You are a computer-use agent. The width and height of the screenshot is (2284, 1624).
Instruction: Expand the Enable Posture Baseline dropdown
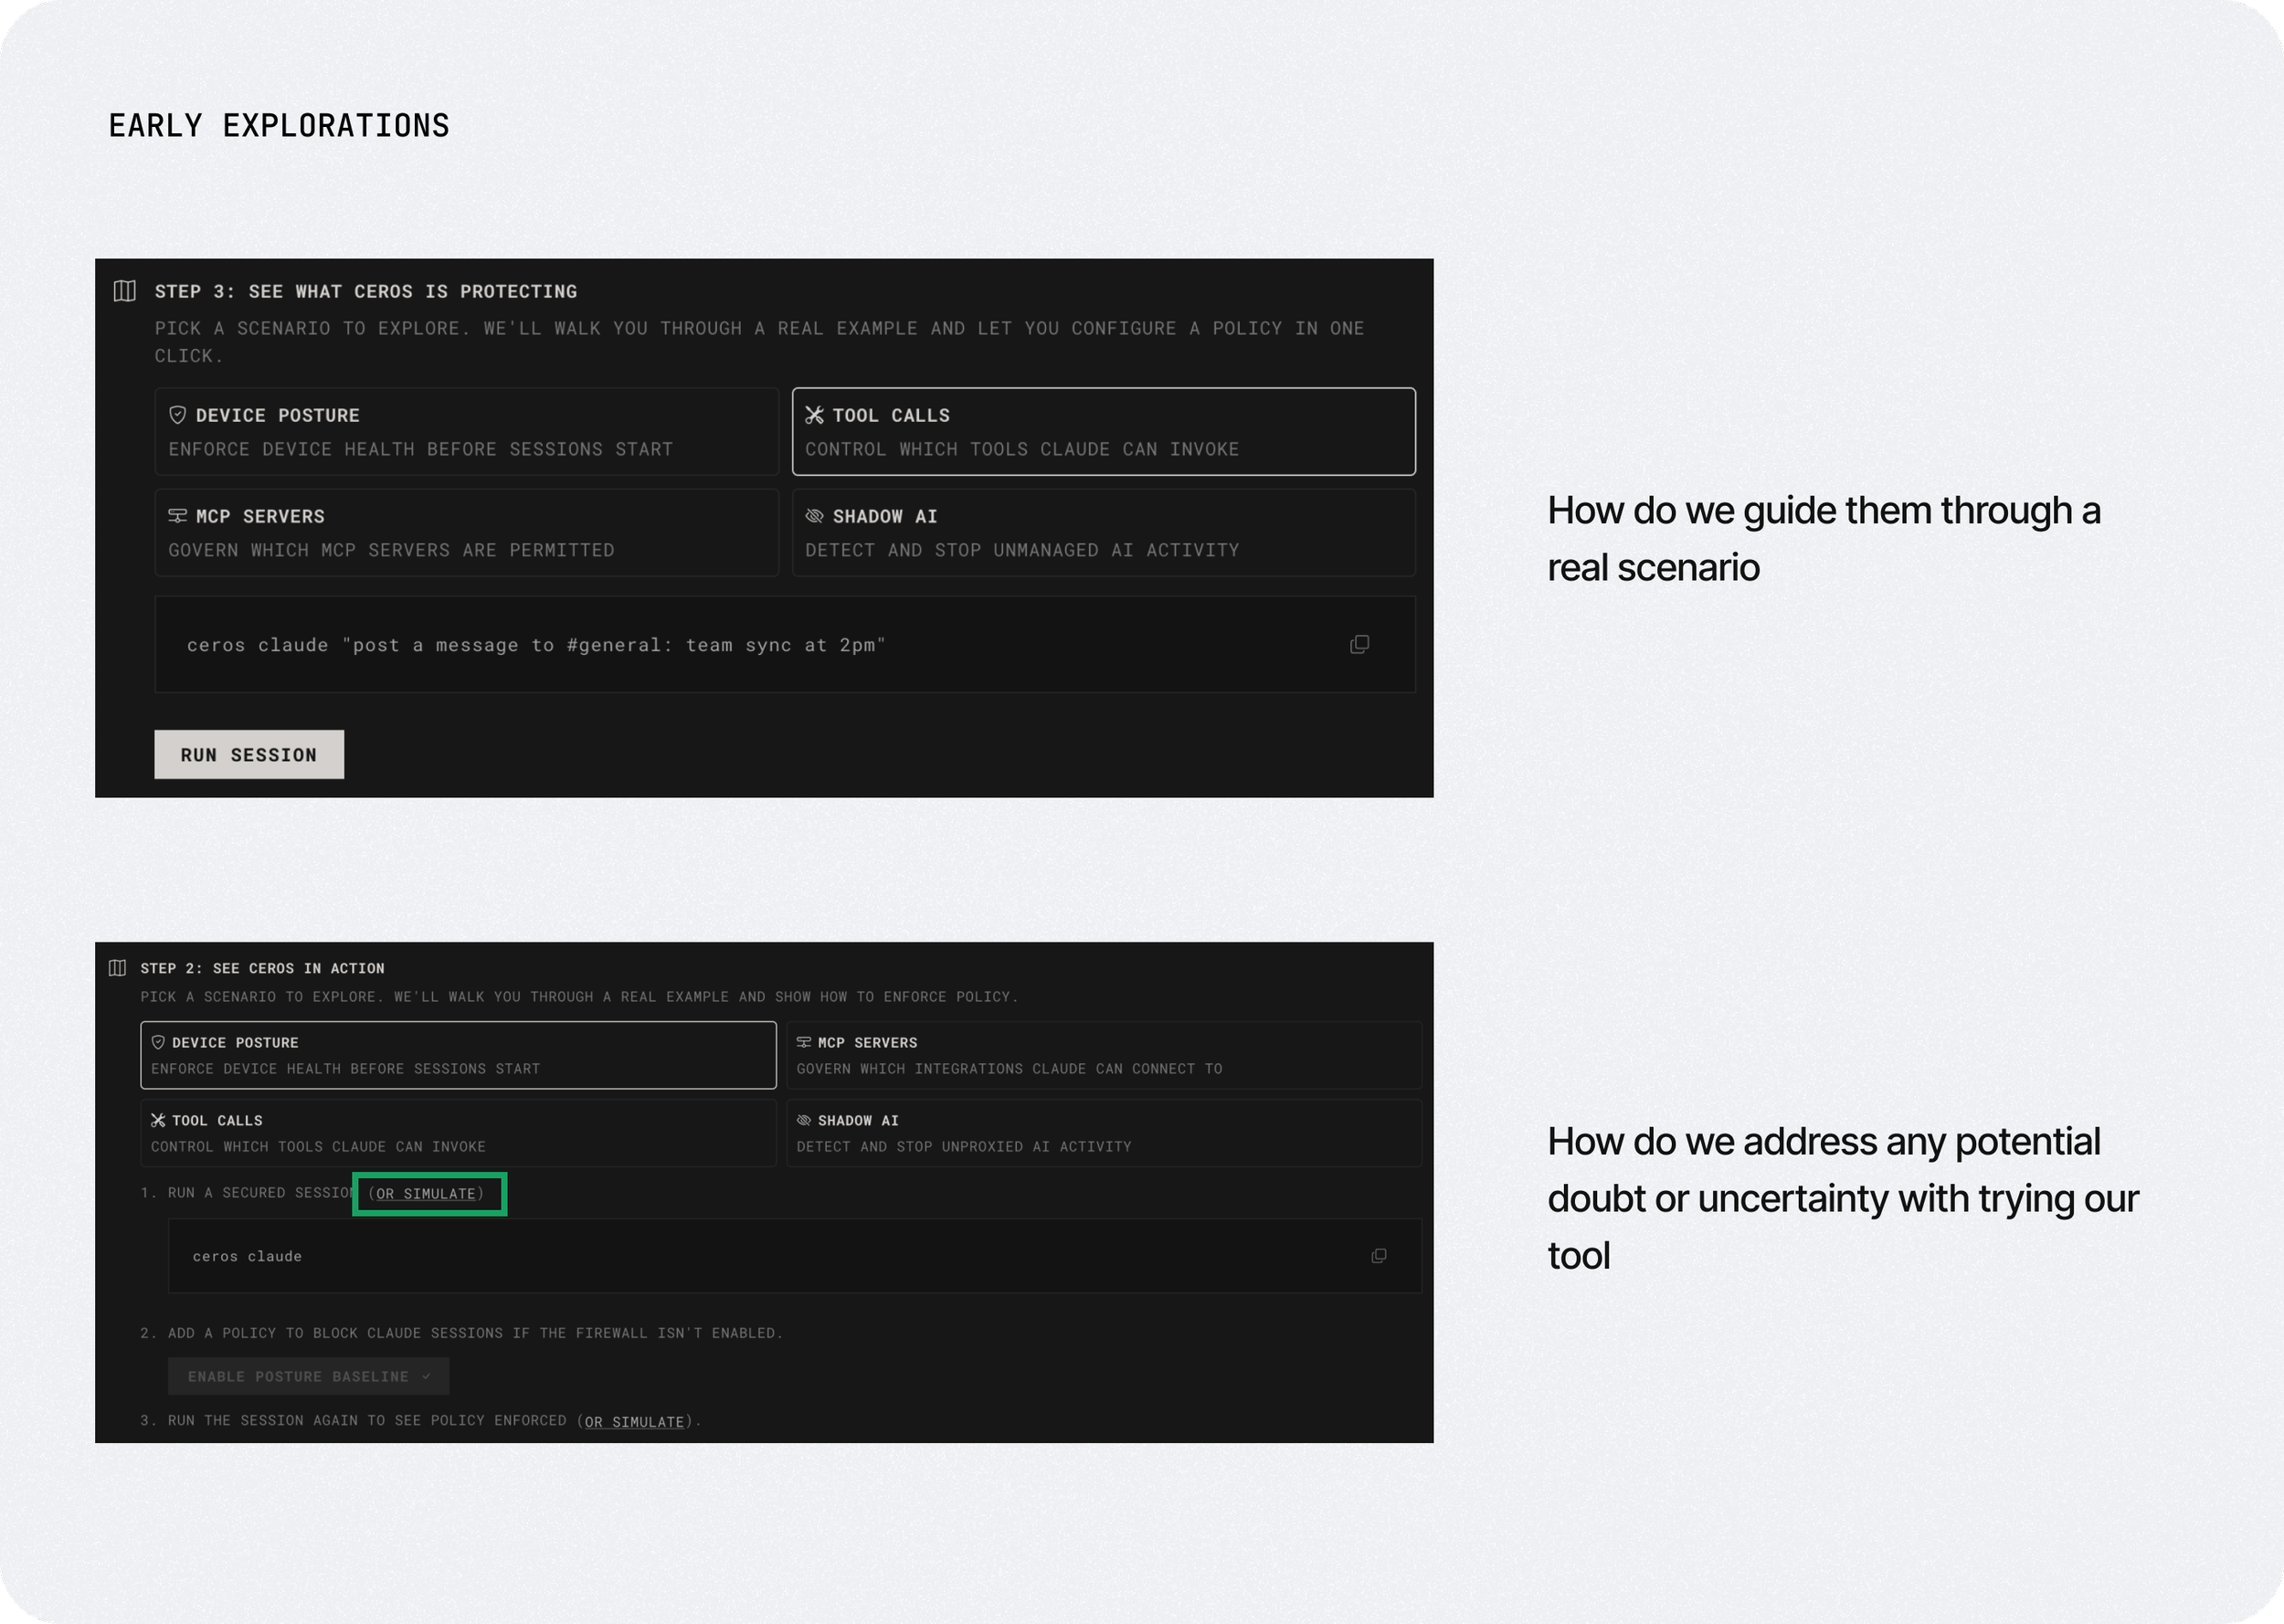pos(308,1377)
